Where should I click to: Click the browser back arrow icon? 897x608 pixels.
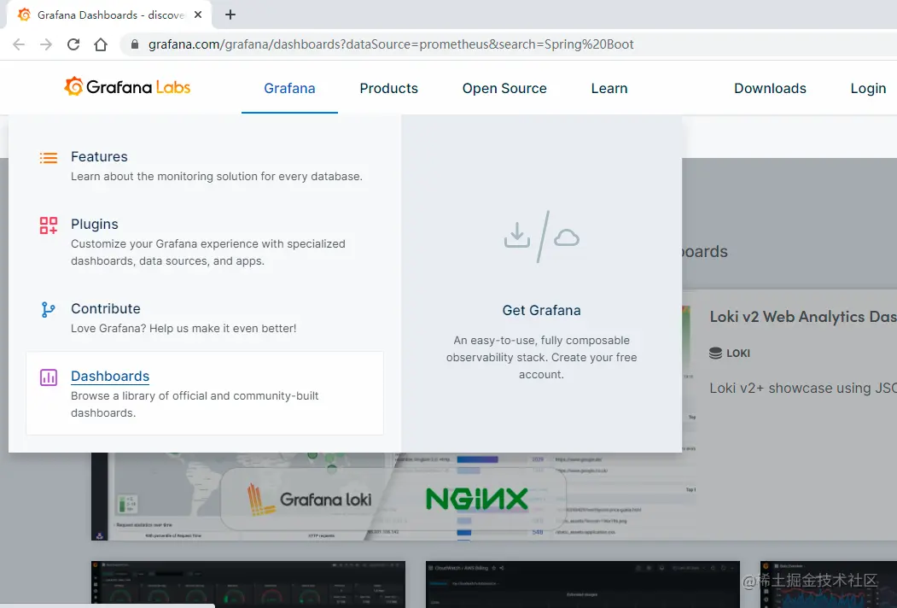[18, 44]
